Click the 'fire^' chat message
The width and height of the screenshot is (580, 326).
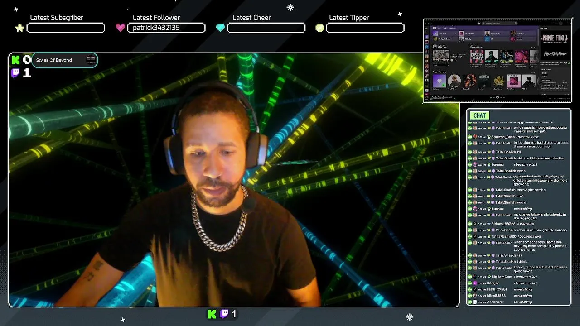[518, 196]
